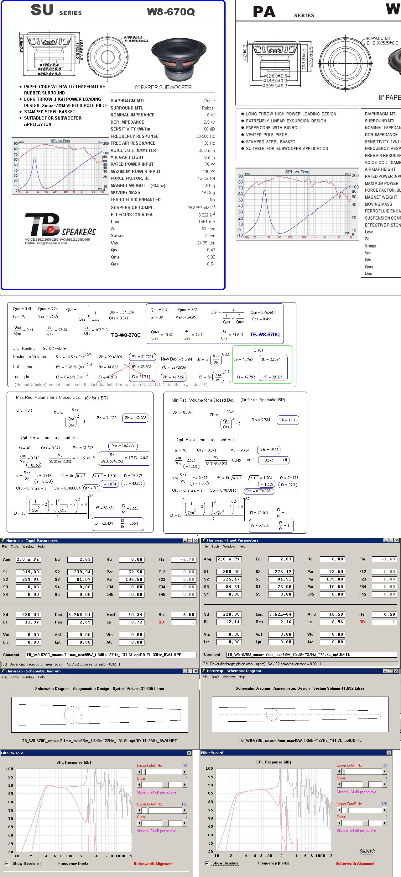Click S1 field 300,00 in right Input Parameters
This screenshot has height=877, width=401.
pos(229,572)
